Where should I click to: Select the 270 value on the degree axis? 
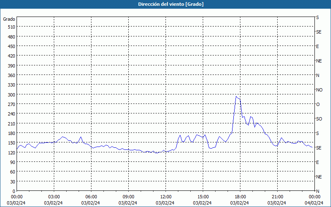click(x=12, y=104)
